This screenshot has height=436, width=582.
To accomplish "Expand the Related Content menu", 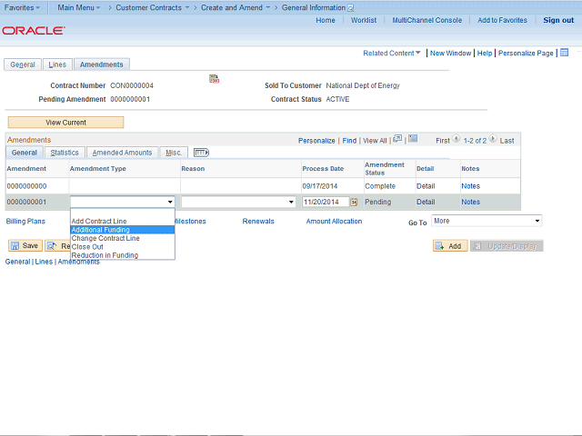I will tap(392, 53).
